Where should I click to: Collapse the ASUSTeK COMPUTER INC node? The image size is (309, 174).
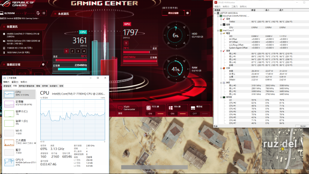coord(218,16)
